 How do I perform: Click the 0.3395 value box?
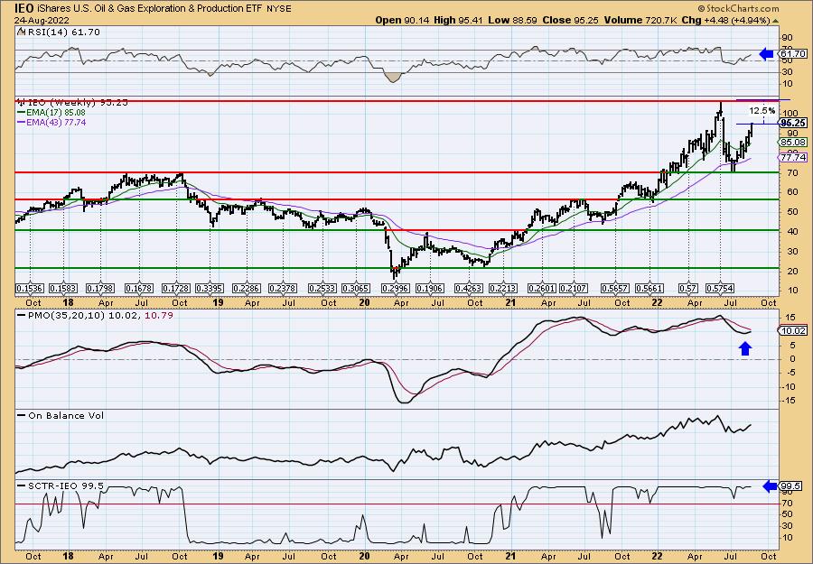[210, 288]
